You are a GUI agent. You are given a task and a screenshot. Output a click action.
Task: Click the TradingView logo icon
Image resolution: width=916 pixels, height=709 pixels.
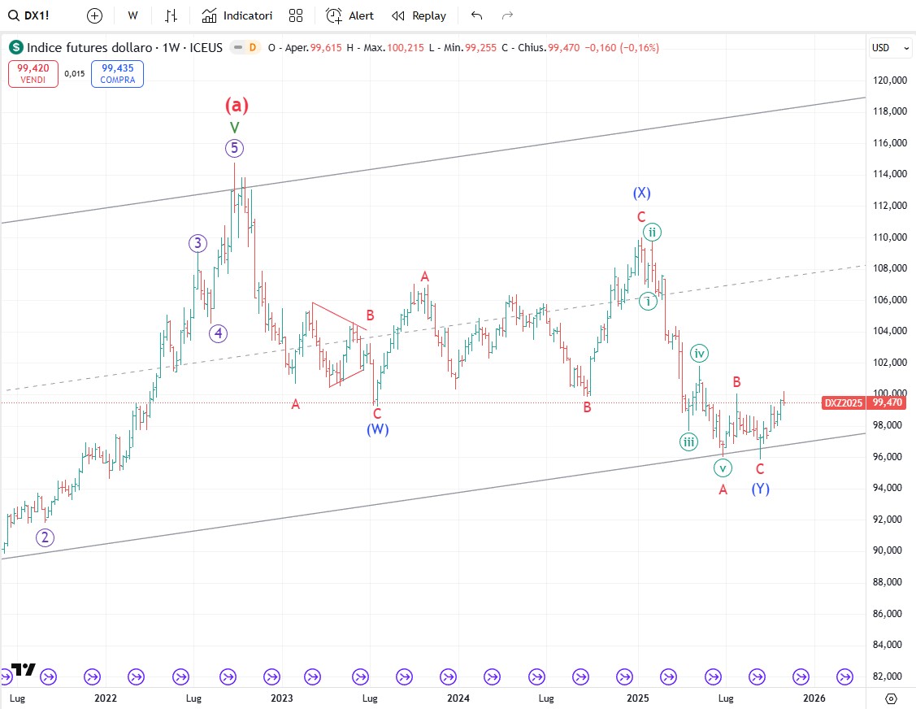[24, 669]
